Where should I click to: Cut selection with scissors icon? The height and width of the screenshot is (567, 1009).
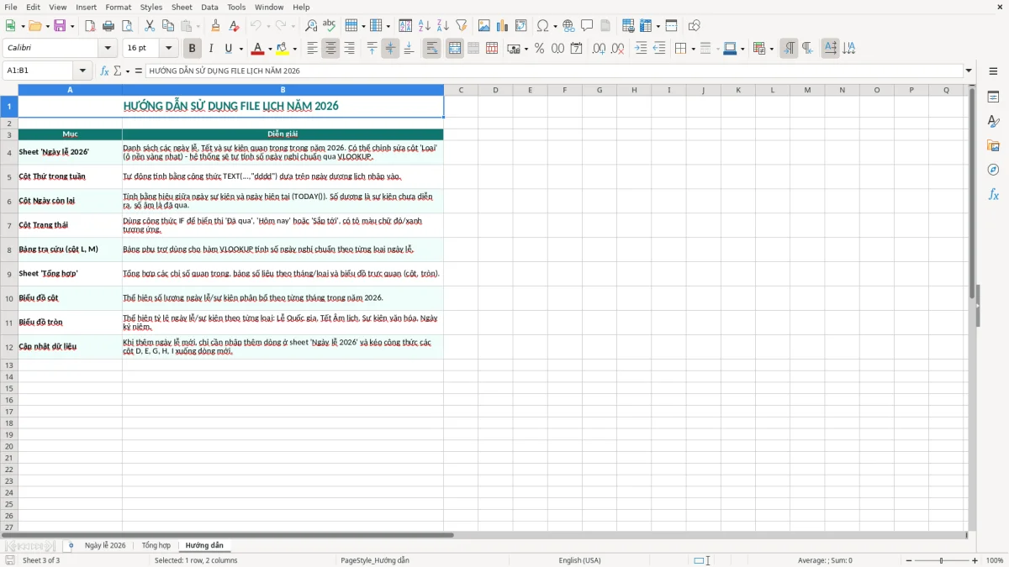(x=150, y=25)
